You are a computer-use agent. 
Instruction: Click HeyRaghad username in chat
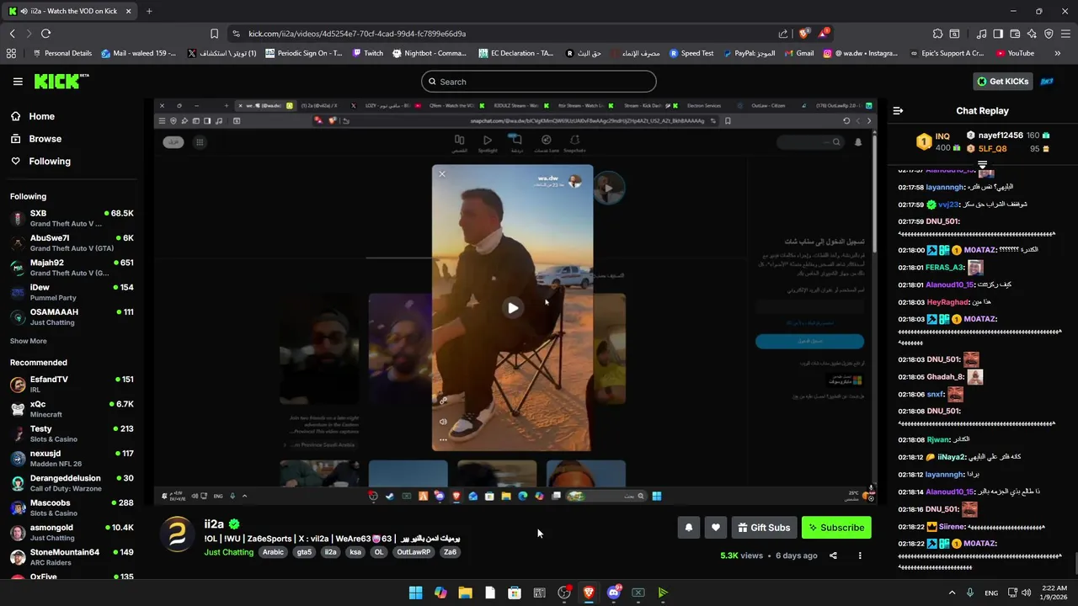[947, 301]
